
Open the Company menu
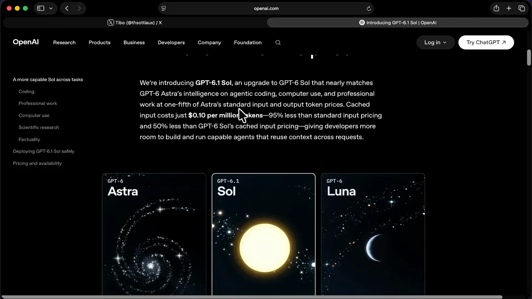[209, 43]
